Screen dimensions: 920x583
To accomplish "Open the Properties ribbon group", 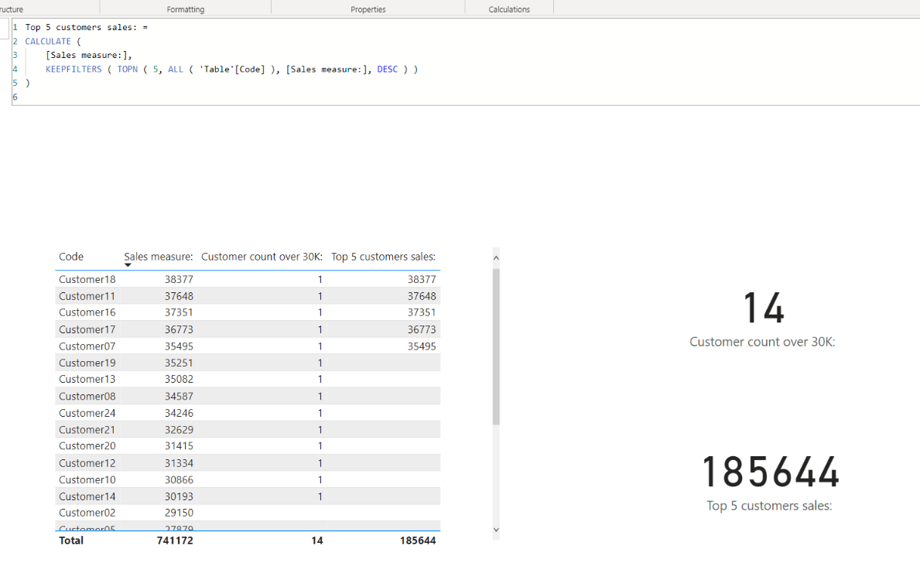I will coord(368,9).
